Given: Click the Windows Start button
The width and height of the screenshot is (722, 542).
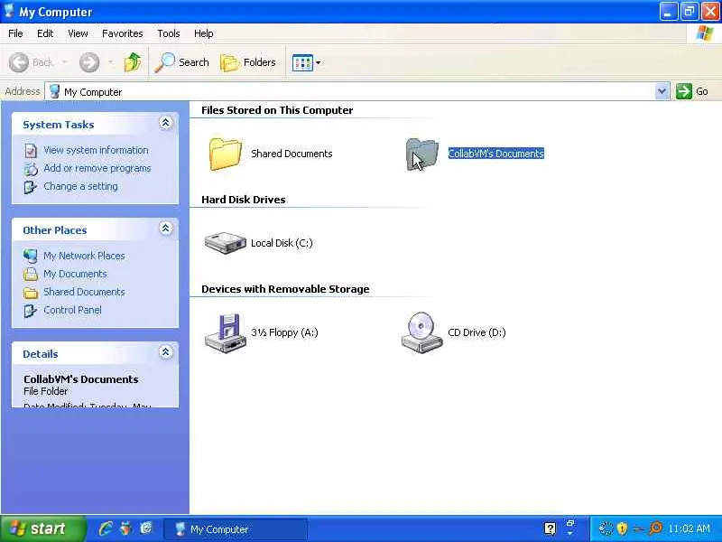Looking at the screenshot, I should (x=42, y=528).
